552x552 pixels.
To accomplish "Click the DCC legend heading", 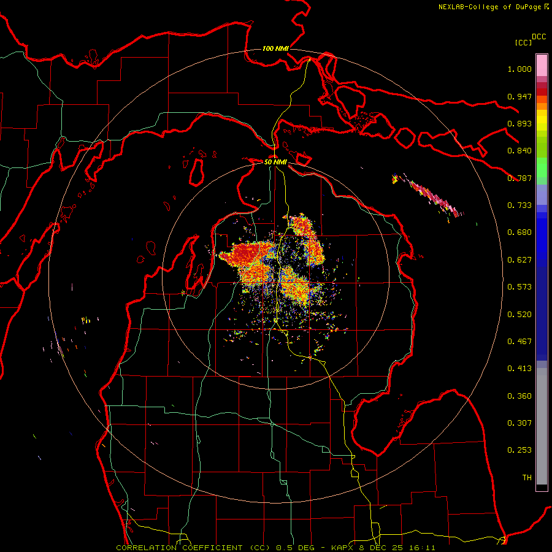I will (539, 37).
